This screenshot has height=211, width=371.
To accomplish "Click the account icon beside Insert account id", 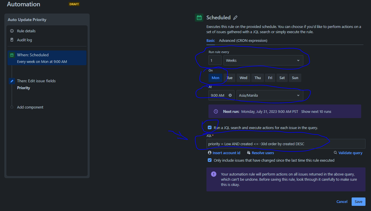I will coord(209,153).
